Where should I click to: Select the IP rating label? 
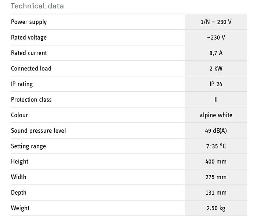click(22, 84)
